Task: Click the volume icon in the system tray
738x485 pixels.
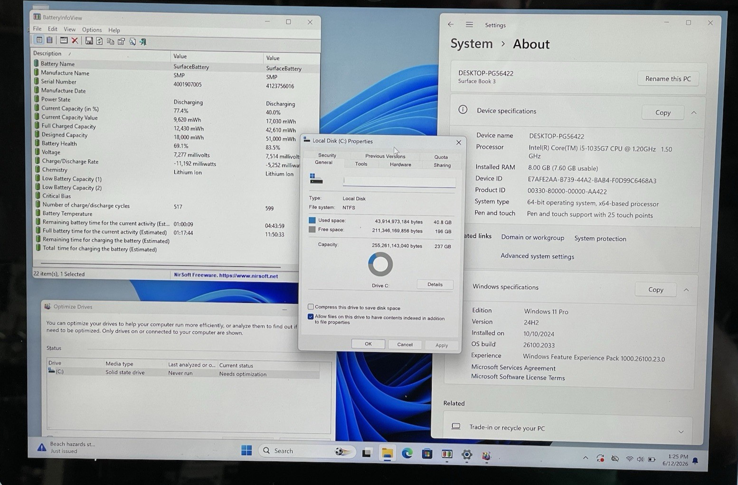Action: (640, 459)
